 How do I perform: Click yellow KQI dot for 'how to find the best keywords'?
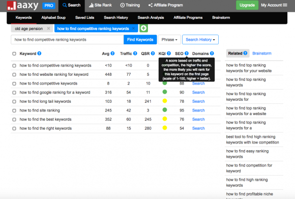pyautogui.click(x=165, y=119)
